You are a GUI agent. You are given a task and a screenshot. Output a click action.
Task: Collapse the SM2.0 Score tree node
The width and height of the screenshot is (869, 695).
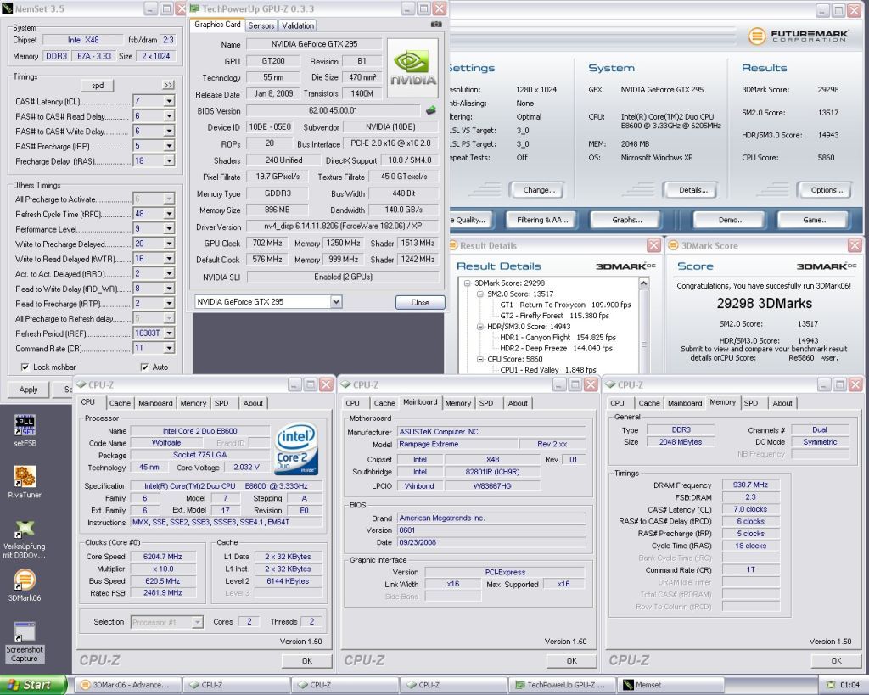tap(479, 294)
